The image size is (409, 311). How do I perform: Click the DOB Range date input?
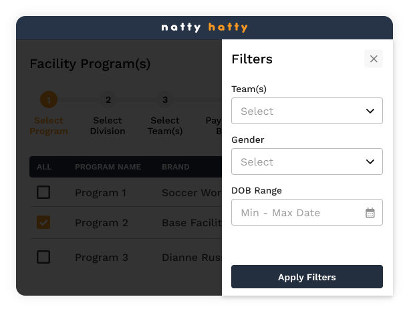pyautogui.click(x=297, y=213)
